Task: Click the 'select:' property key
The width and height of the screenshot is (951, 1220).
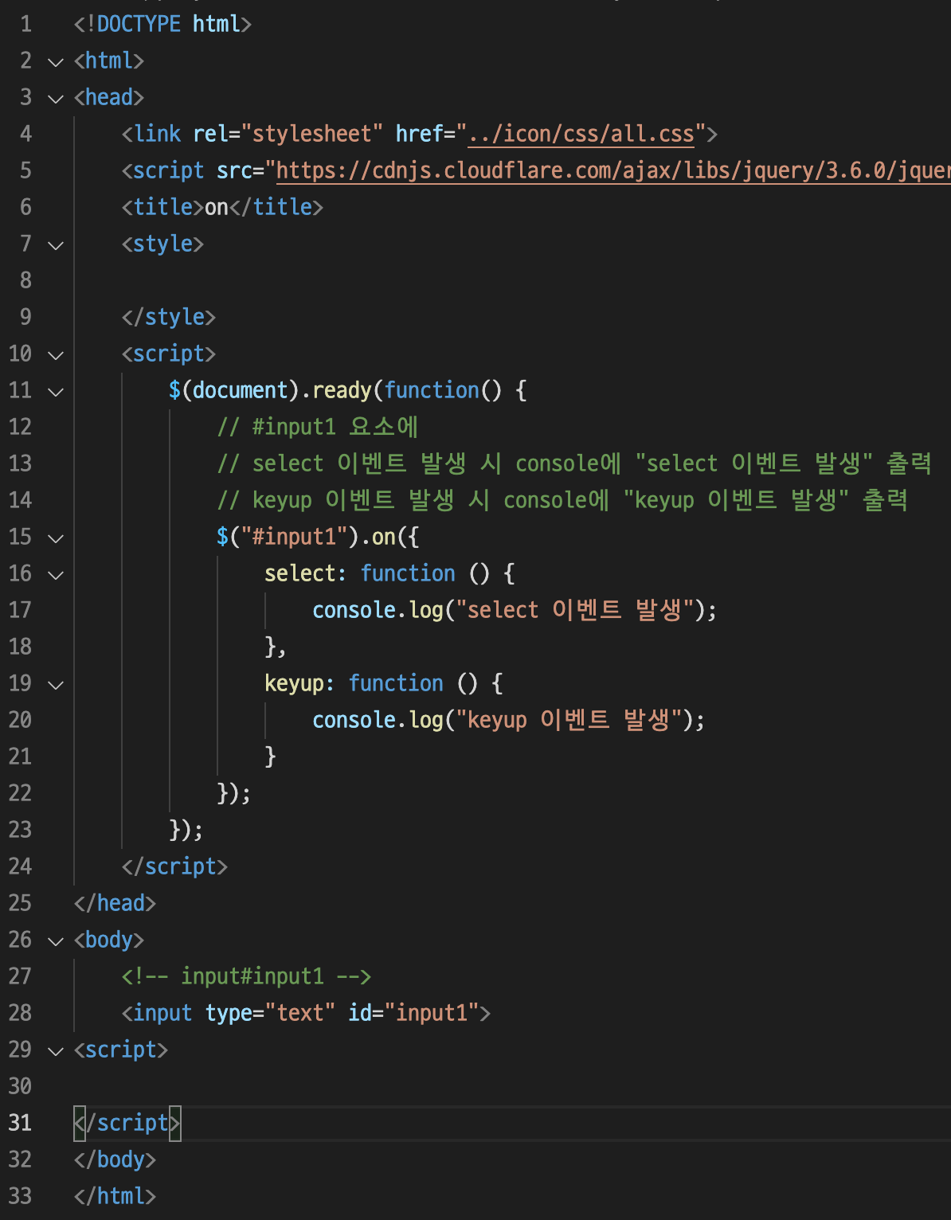Action: 306,573
